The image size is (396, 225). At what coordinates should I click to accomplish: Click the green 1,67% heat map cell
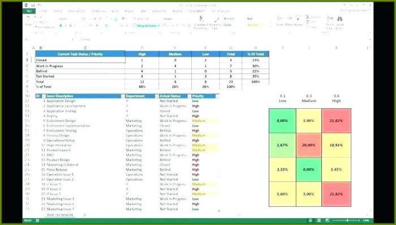(282, 145)
